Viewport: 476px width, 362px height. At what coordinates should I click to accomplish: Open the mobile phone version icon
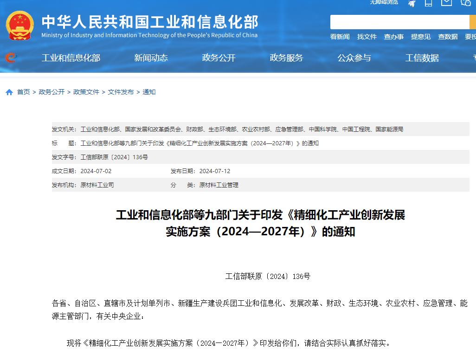tap(428, 3)
